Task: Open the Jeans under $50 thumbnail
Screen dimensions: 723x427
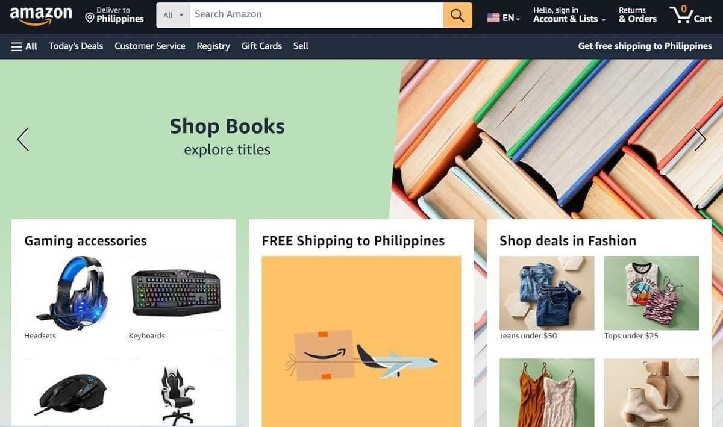Action: pyautogui.click(x=547, y=293)
